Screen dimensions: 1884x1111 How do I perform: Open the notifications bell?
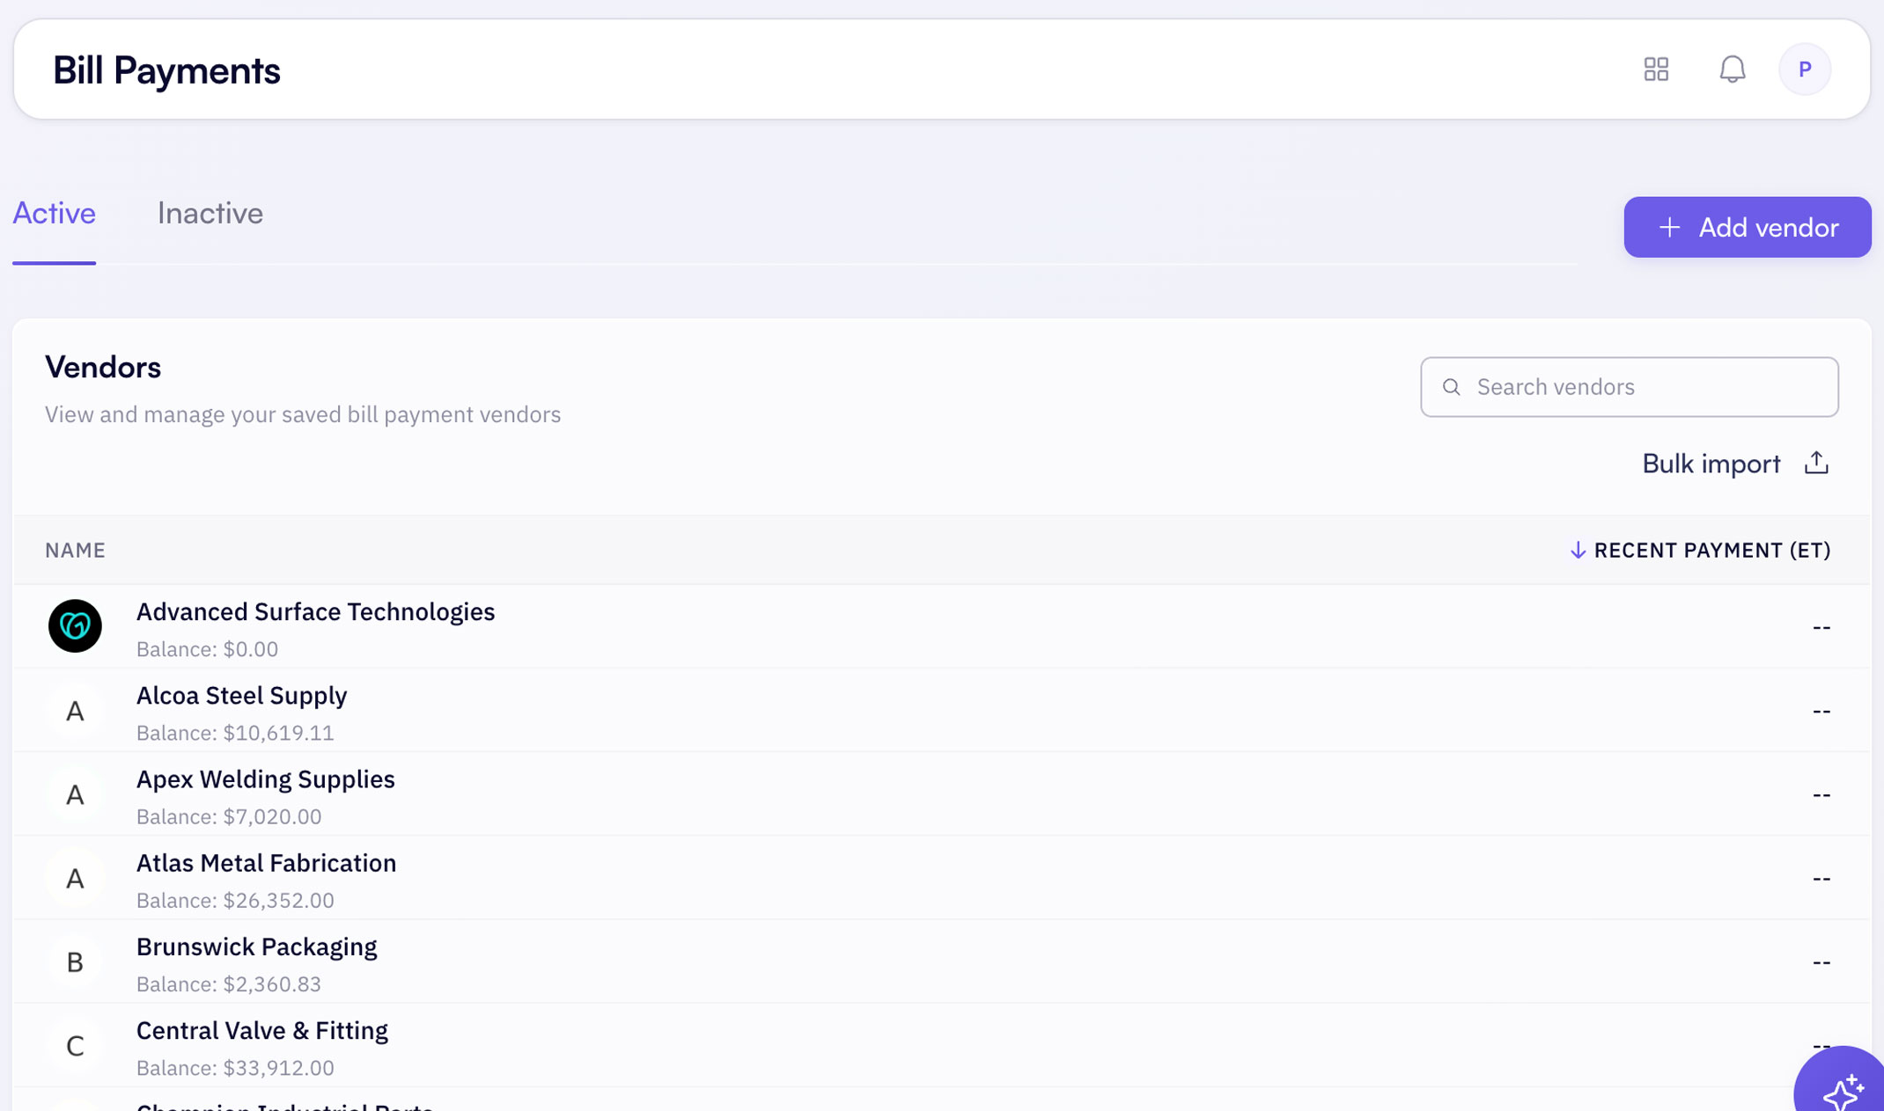pos(1732,69)
